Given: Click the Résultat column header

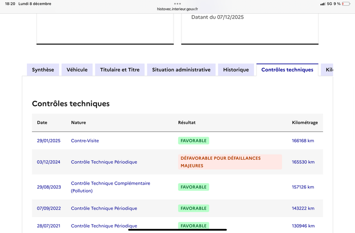Looking at the screenshot, I should pyautogui.click(x=187, y=122).
